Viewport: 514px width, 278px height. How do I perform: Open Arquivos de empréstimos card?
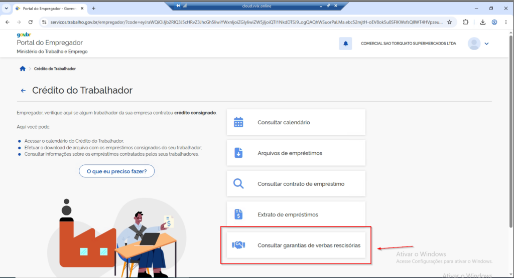[x=296, y=153]
